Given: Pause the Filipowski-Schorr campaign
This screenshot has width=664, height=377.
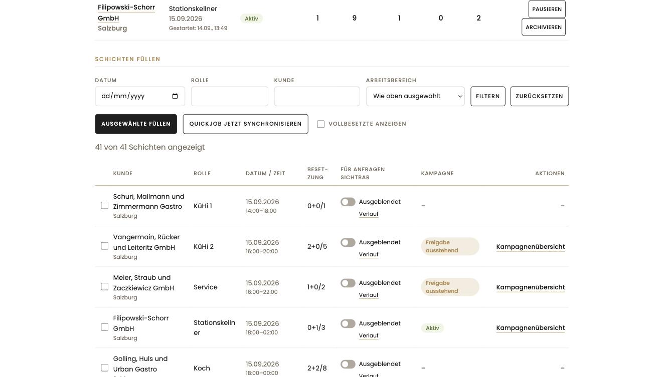Looking at the screenshot, I should point(547,9).
